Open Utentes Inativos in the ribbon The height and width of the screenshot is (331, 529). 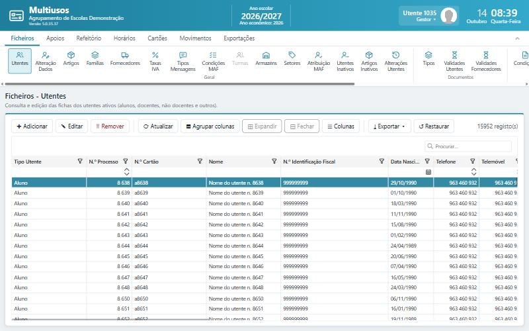(345, 61)
